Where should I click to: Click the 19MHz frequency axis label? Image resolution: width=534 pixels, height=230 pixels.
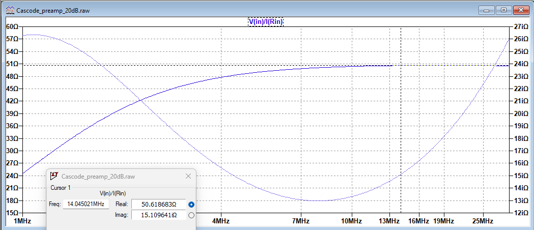point(444,221)
